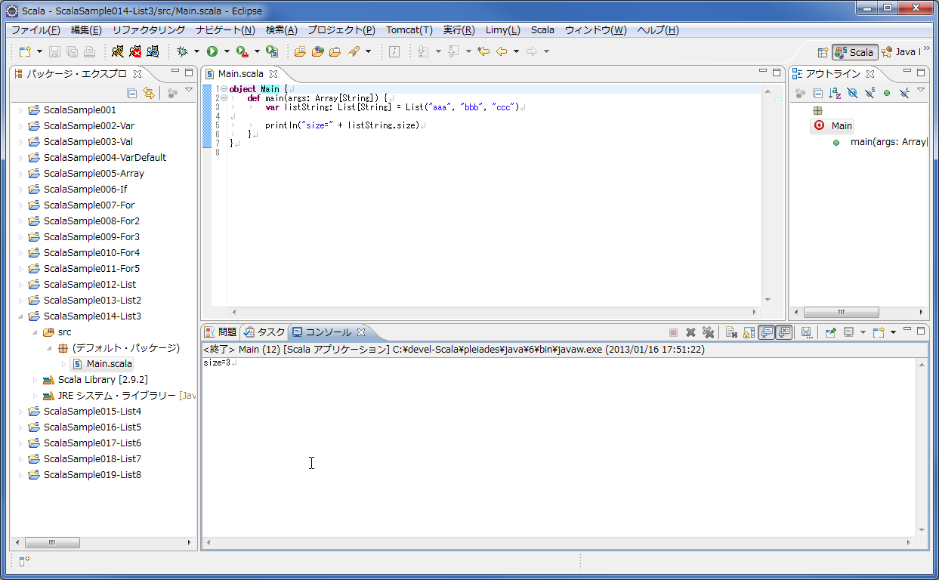Click the Pin Console icon

[830, 332]
